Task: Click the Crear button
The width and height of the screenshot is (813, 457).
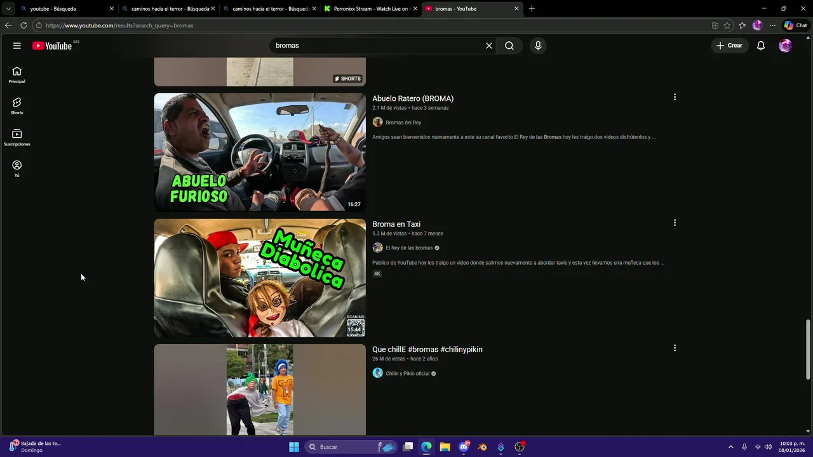Action: [729, 46]
